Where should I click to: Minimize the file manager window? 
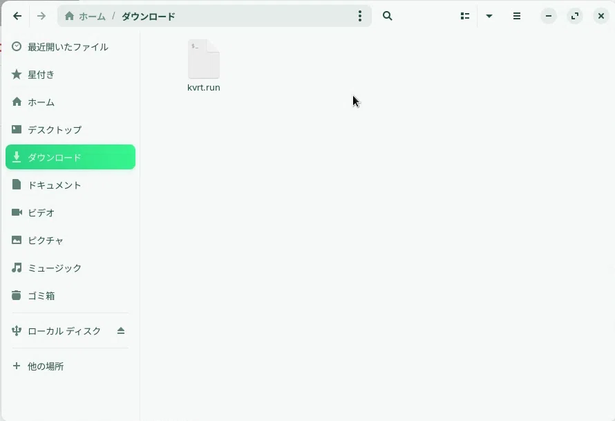(549, 16)
